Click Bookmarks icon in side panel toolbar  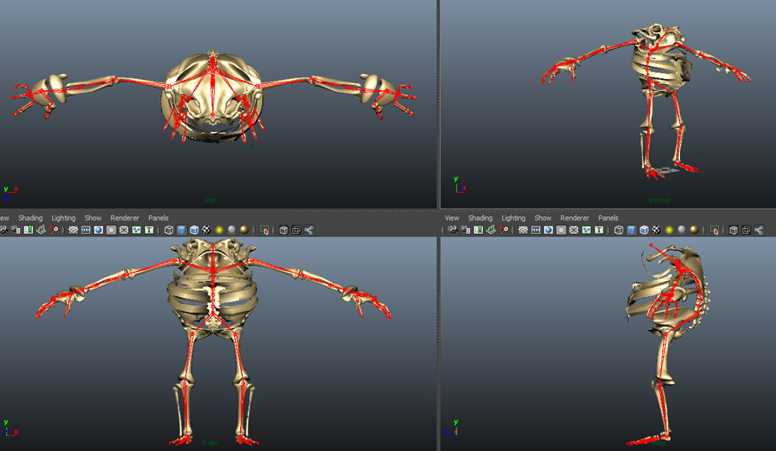pos(478,230)
